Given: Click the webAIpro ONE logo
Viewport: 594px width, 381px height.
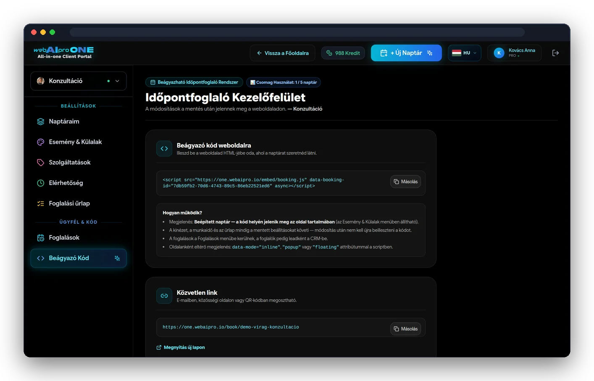Looking at the screenshot, I should pos(64,53).
